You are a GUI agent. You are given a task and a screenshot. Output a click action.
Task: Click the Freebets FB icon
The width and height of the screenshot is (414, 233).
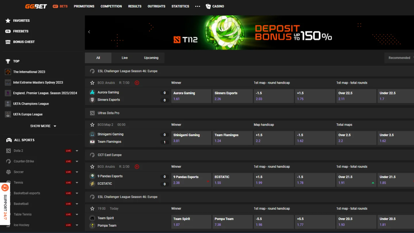pos(8,31)
